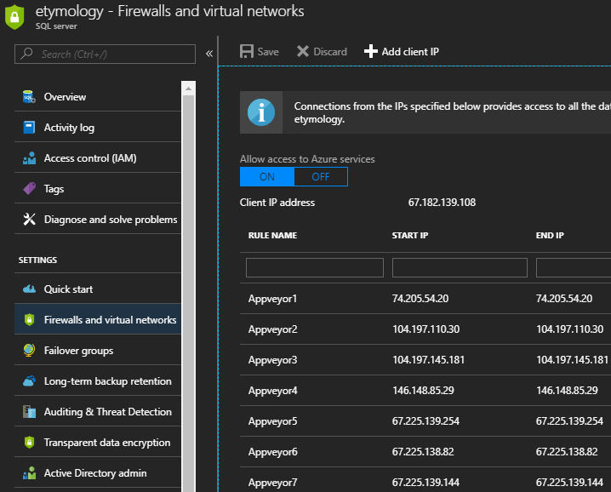Image resolution: width=611 pixels, height=492 pixels.
Task: Click the Activity log icon
Action: coord(29,127)
